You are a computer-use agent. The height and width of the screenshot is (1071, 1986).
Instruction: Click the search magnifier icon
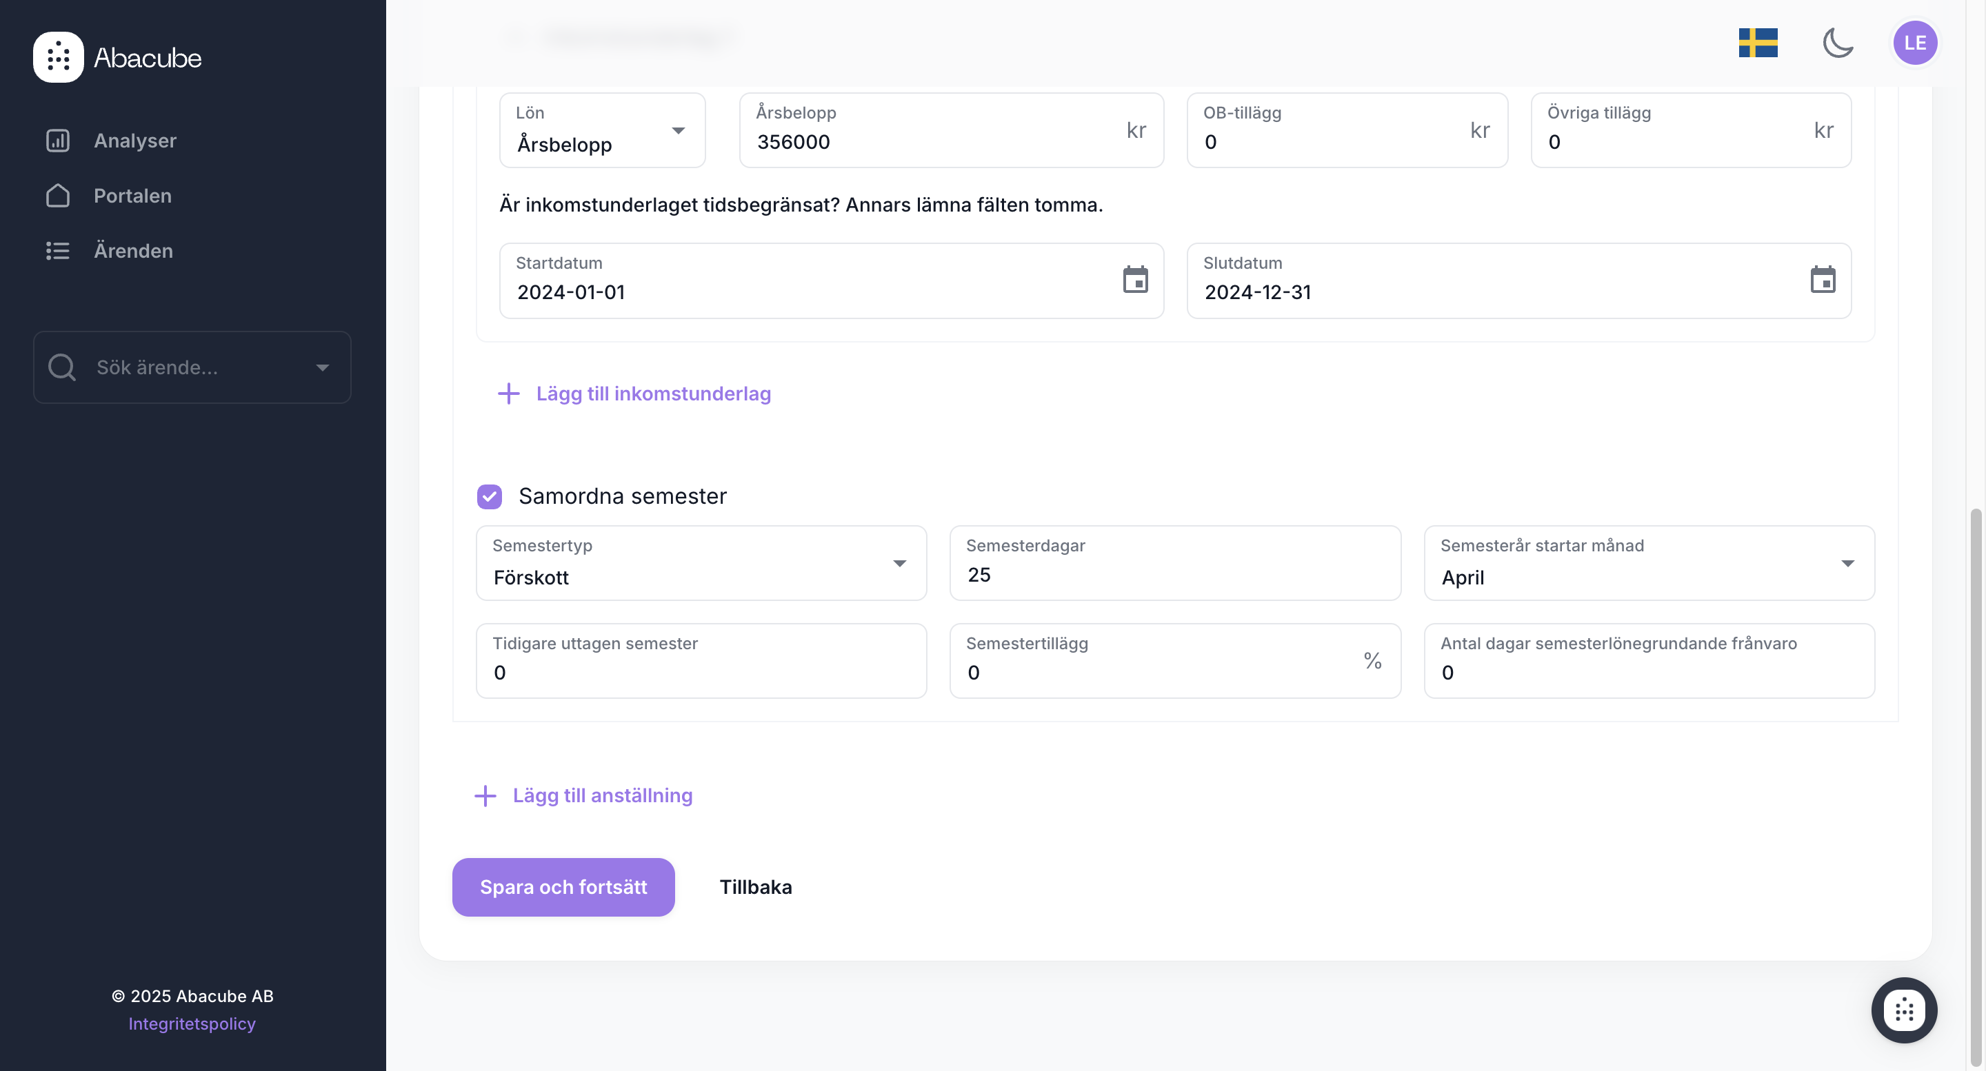point(61,367)
